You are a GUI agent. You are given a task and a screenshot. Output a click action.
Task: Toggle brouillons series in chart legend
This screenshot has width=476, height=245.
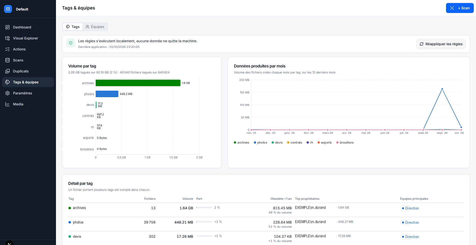coord(345,143)
